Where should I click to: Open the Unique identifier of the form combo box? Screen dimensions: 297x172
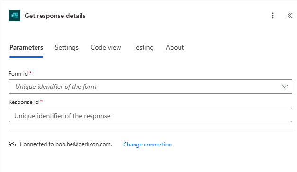click(150, 86)
